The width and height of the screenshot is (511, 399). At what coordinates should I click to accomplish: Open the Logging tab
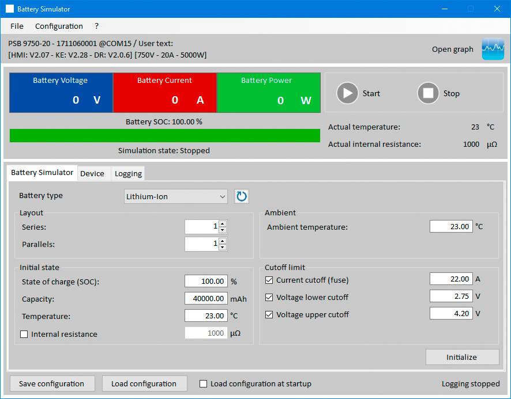(x=127, y=173)
